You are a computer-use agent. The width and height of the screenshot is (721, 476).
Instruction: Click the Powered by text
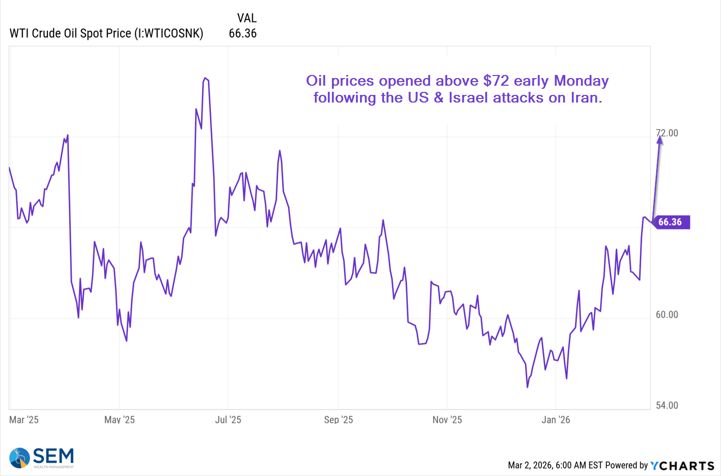click(627, 465)
